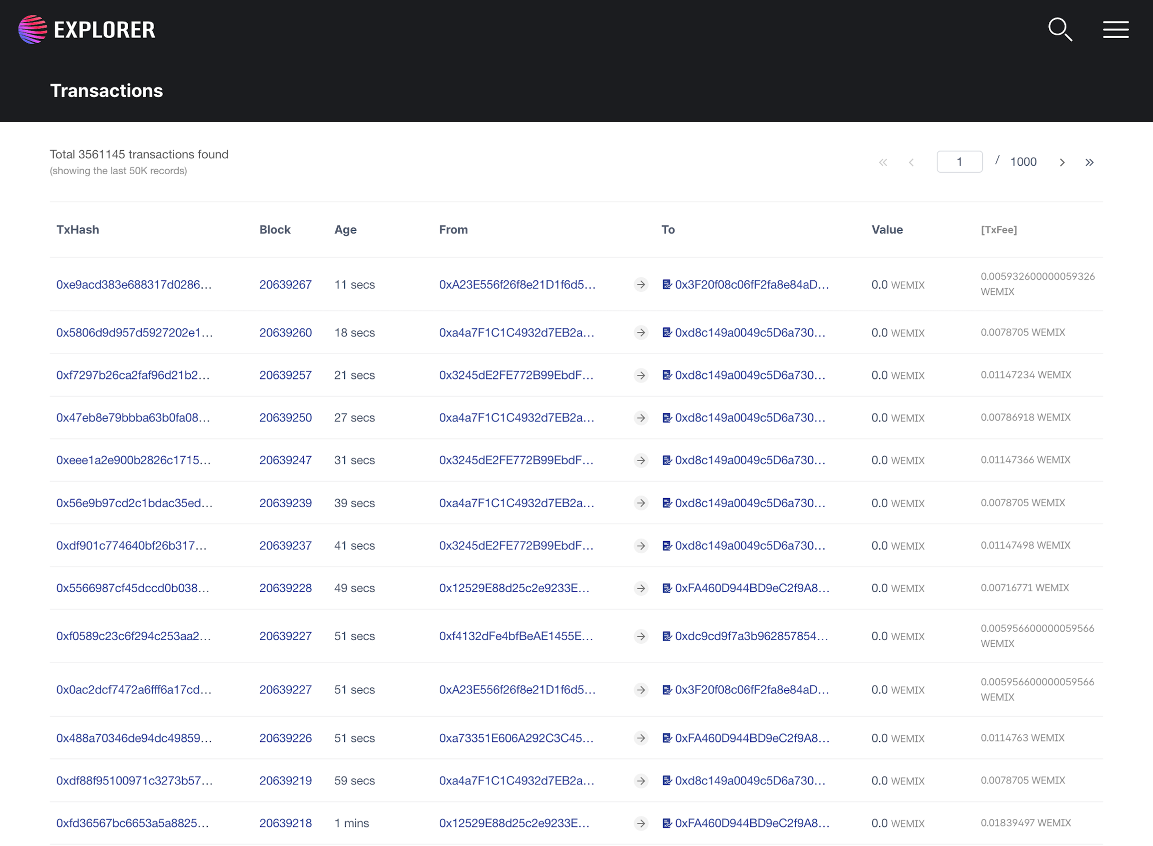Go to previous page arrow
The width and height of the screenshot is (1153, 846).
coord(911,162)
